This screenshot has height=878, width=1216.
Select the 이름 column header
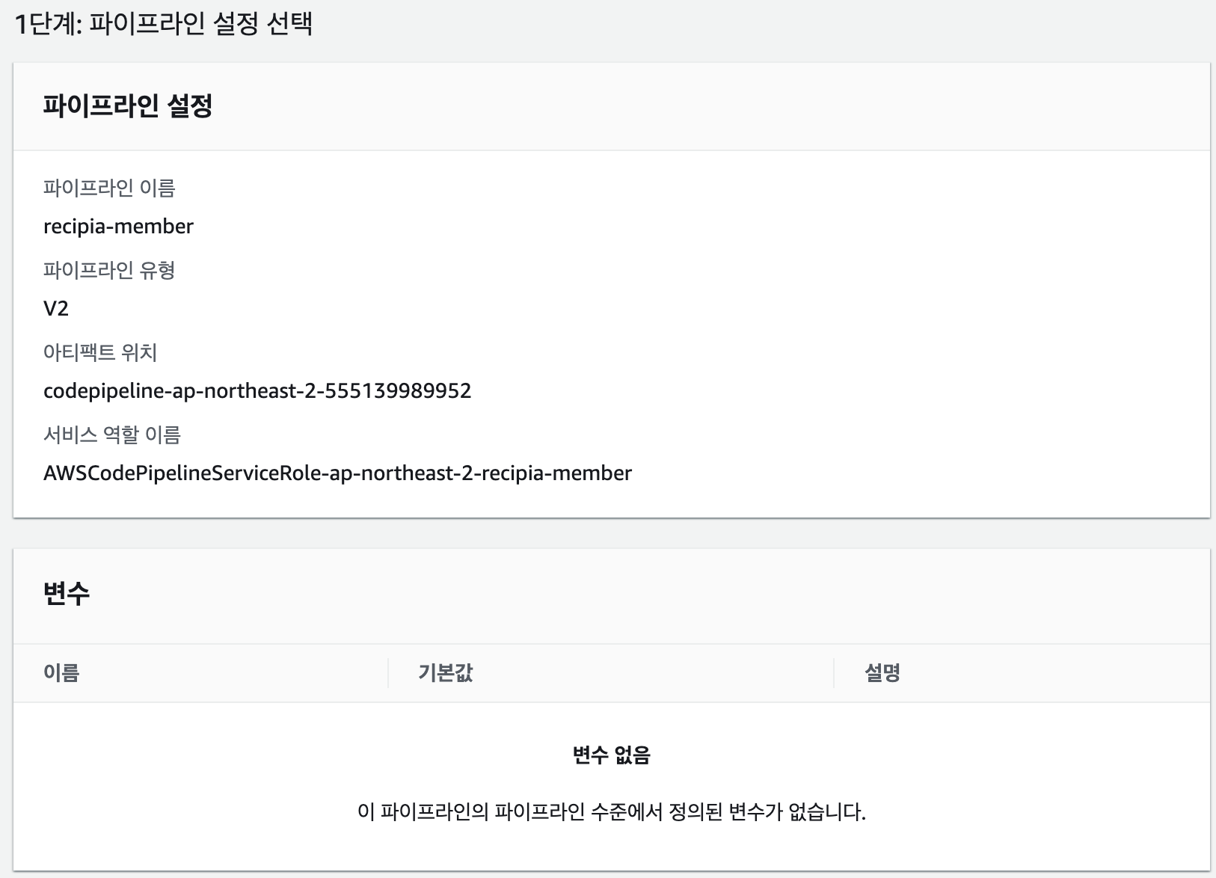click(60, 673)
